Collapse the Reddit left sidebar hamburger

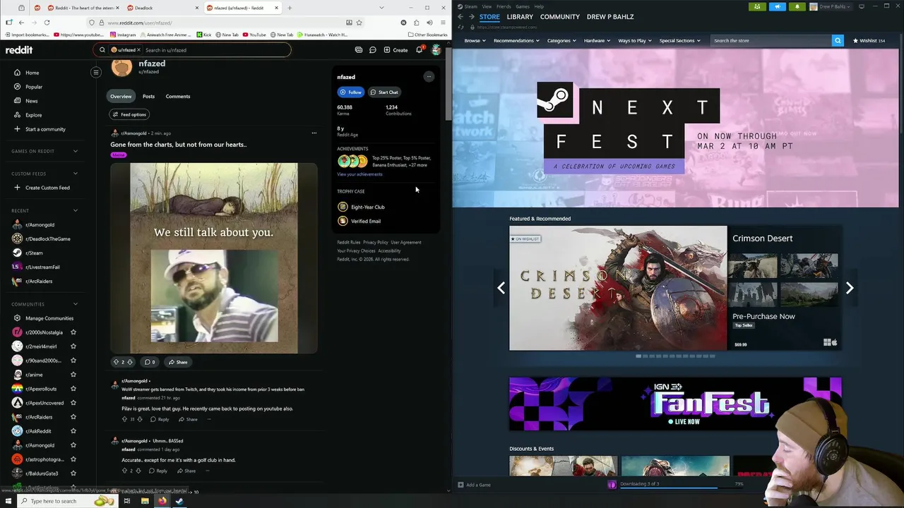(x=96, y=72)
